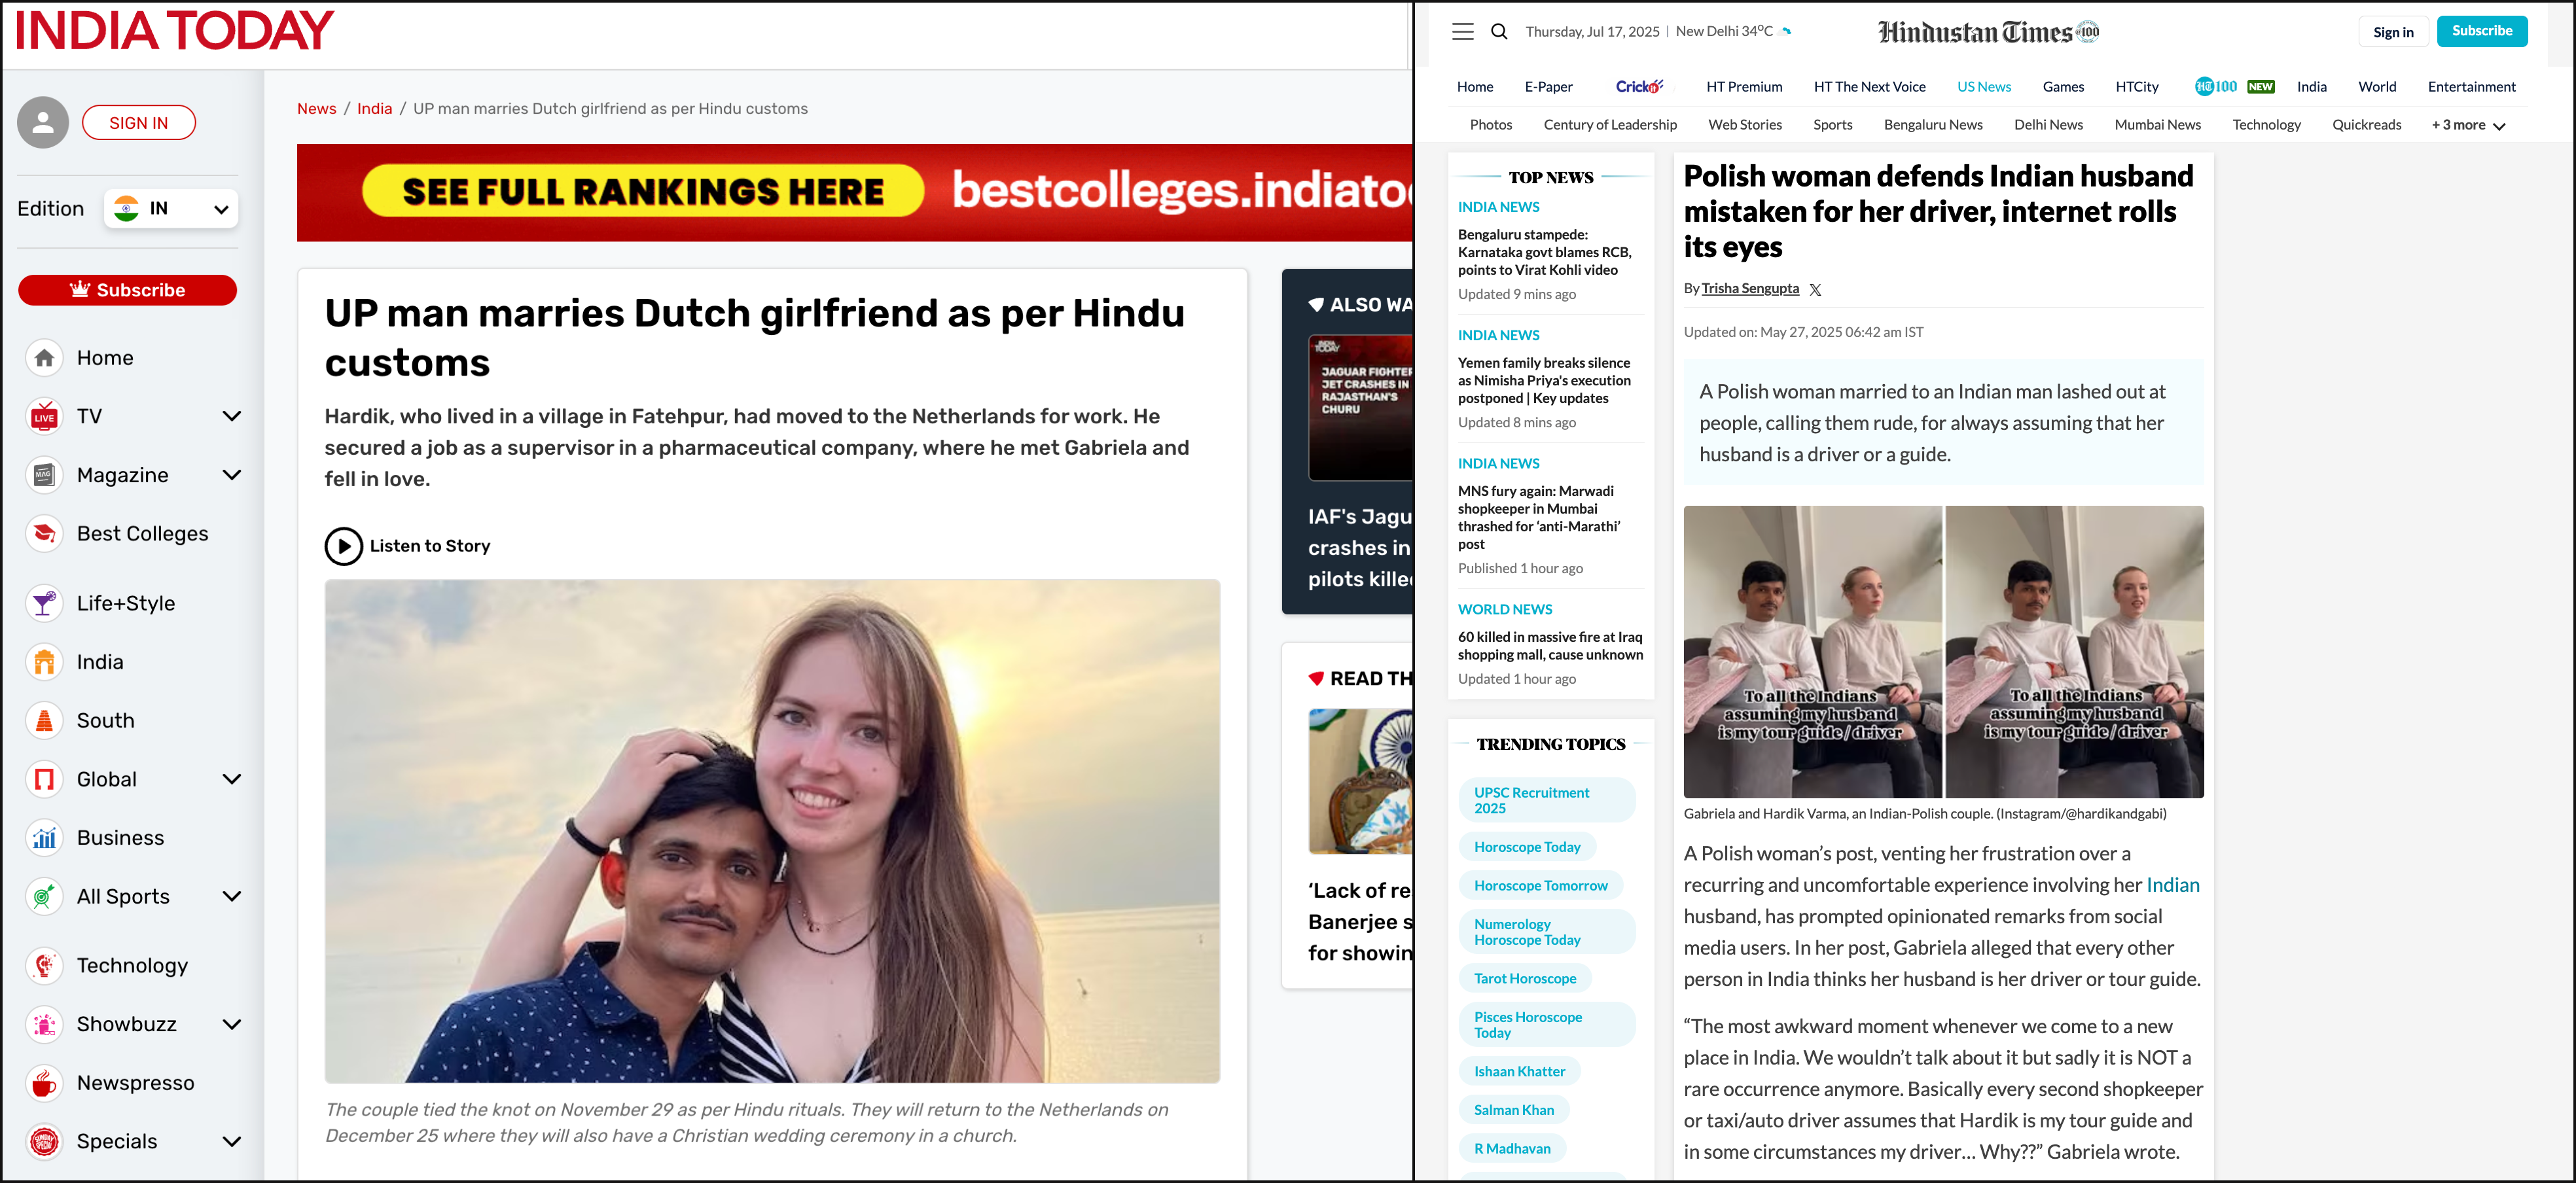Click the Best Colleges graduation cap icon
The height and width of the screenshot is (1183, 2576).
pos(44,534)
